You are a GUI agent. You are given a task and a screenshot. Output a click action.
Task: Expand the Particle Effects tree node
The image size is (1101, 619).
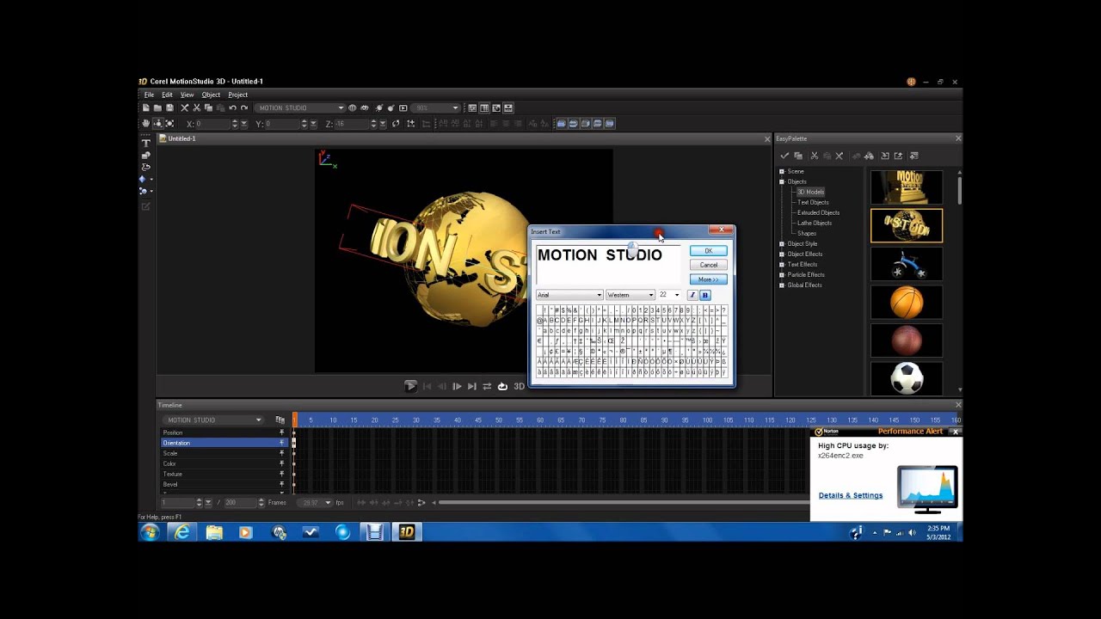[x=782, y=274]
